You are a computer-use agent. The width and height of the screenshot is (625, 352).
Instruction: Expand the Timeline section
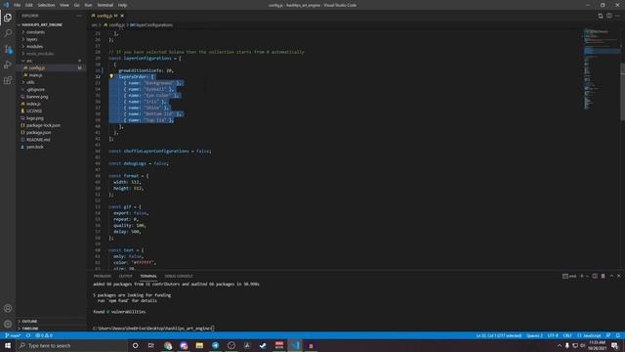51,329
